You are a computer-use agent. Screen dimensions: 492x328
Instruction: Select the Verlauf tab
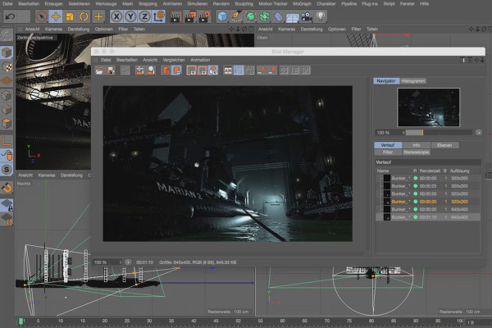tap(388, 145)
